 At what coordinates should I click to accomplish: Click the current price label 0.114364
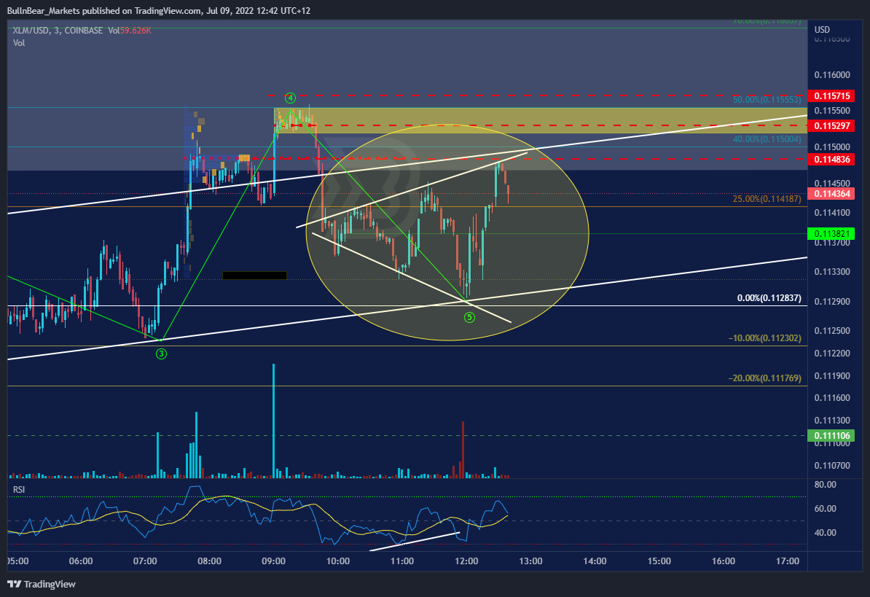tap(831, 194)
